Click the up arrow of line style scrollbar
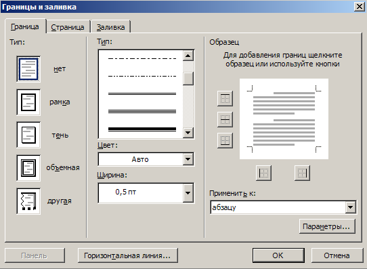This screenshot has height=269, width=367. [x=188, y=56]
